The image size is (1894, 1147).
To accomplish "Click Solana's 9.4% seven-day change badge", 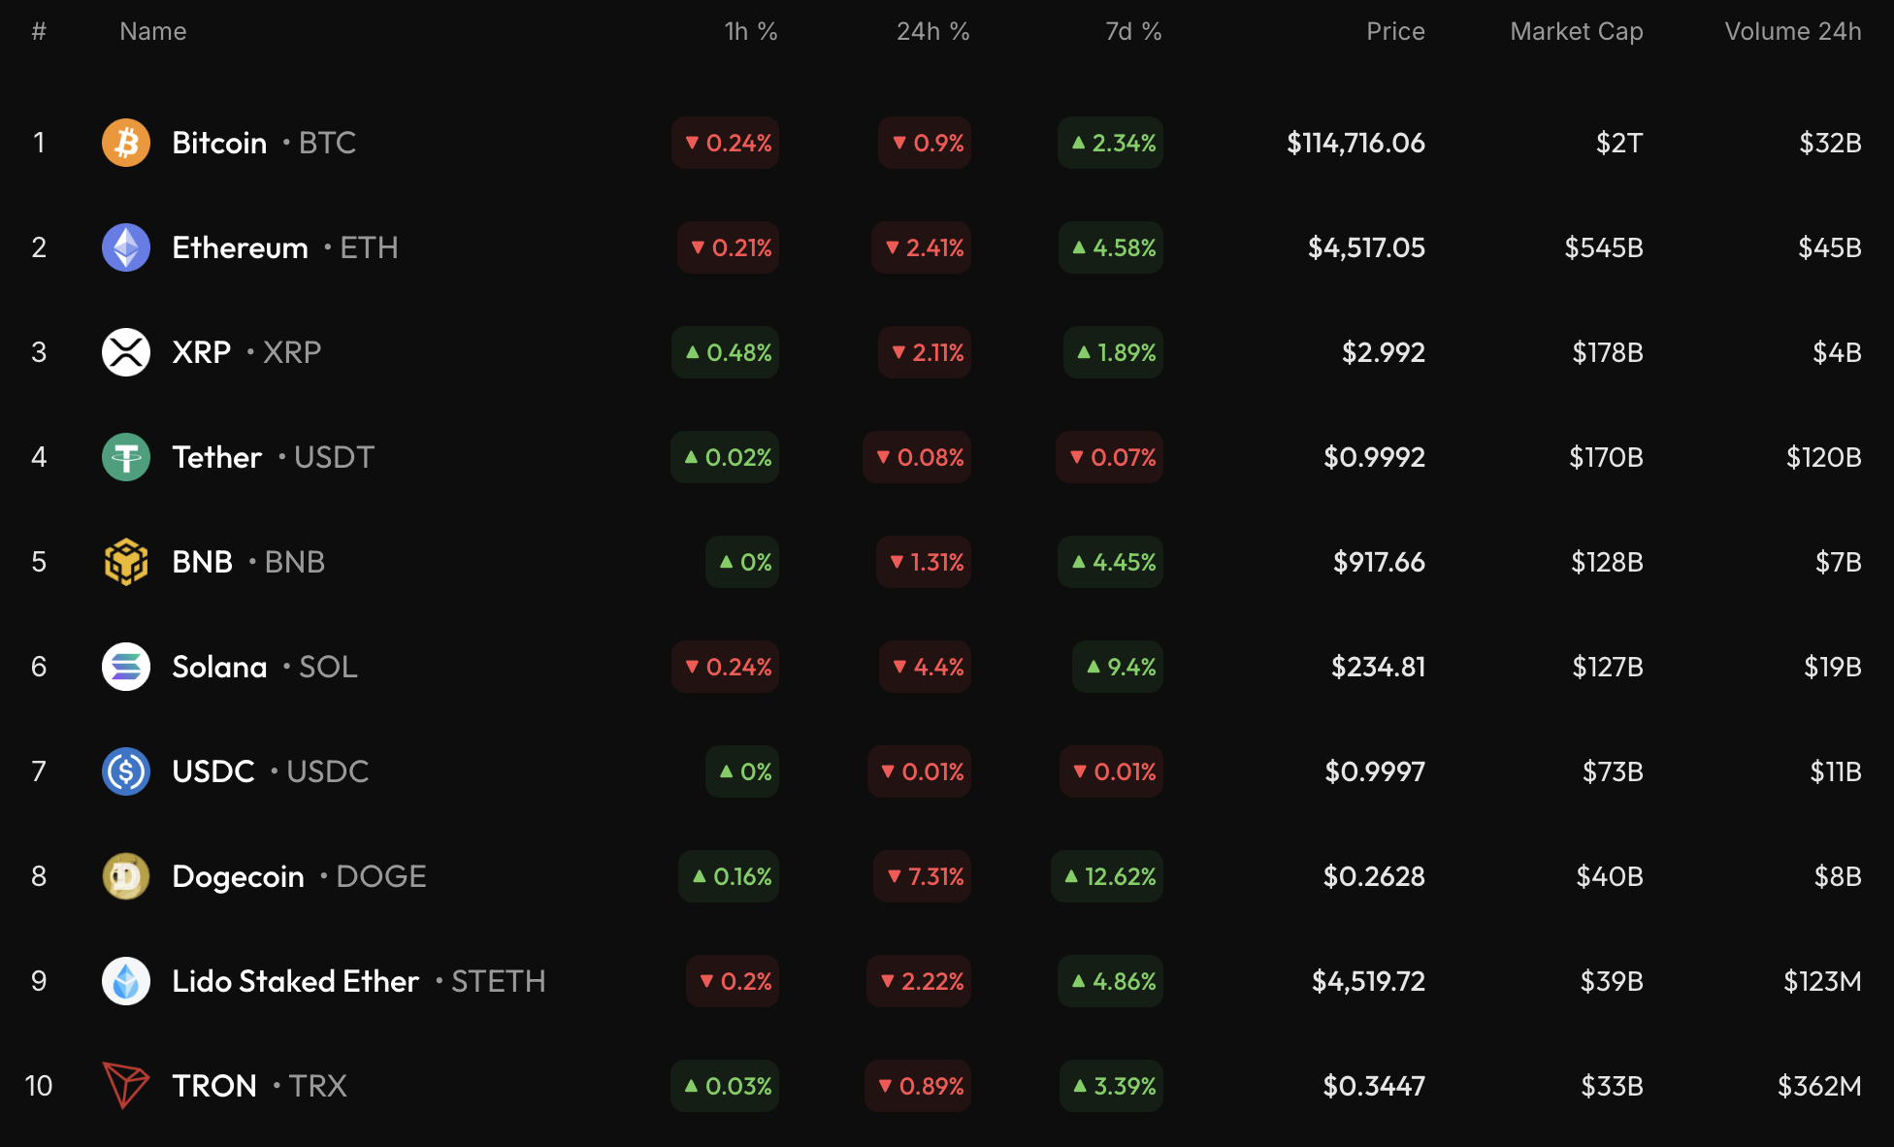I will [x=1119, y=667].
